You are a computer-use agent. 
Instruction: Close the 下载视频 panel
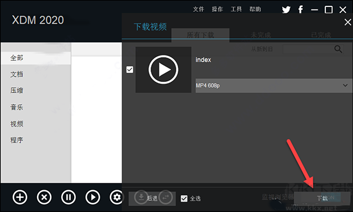coord(348,22)
